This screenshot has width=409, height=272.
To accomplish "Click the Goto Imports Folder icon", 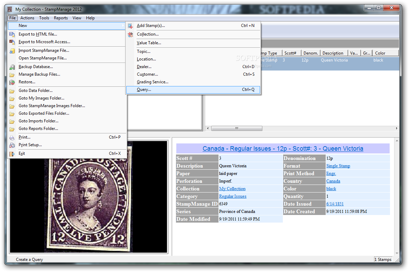I will (x=12, y=121).
